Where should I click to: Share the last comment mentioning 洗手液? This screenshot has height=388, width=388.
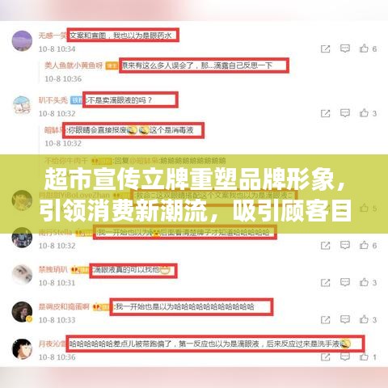(x=325, y=357)
